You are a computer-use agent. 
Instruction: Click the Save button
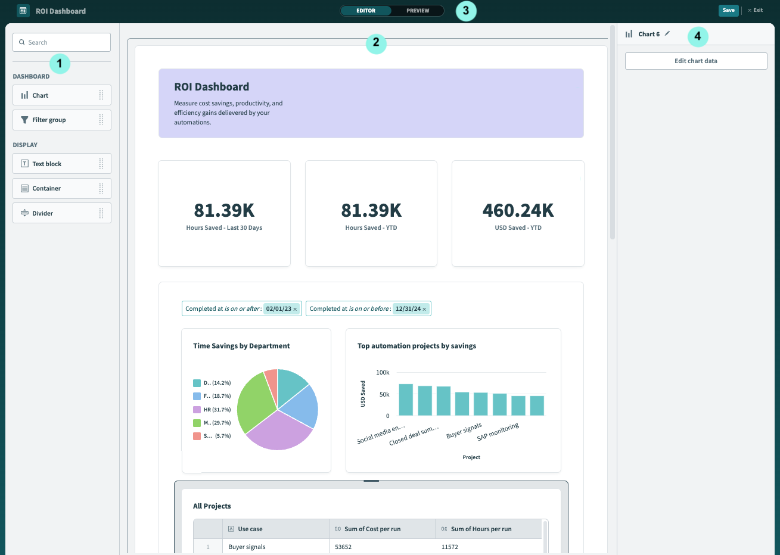(728, 10)
